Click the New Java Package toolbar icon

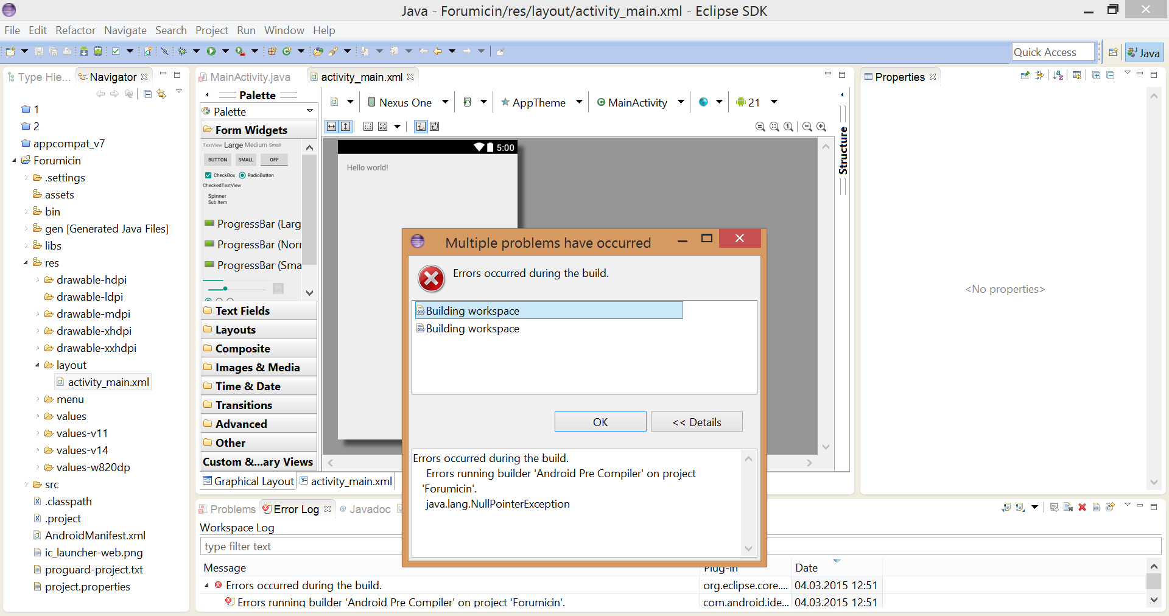tap(272, 52)
